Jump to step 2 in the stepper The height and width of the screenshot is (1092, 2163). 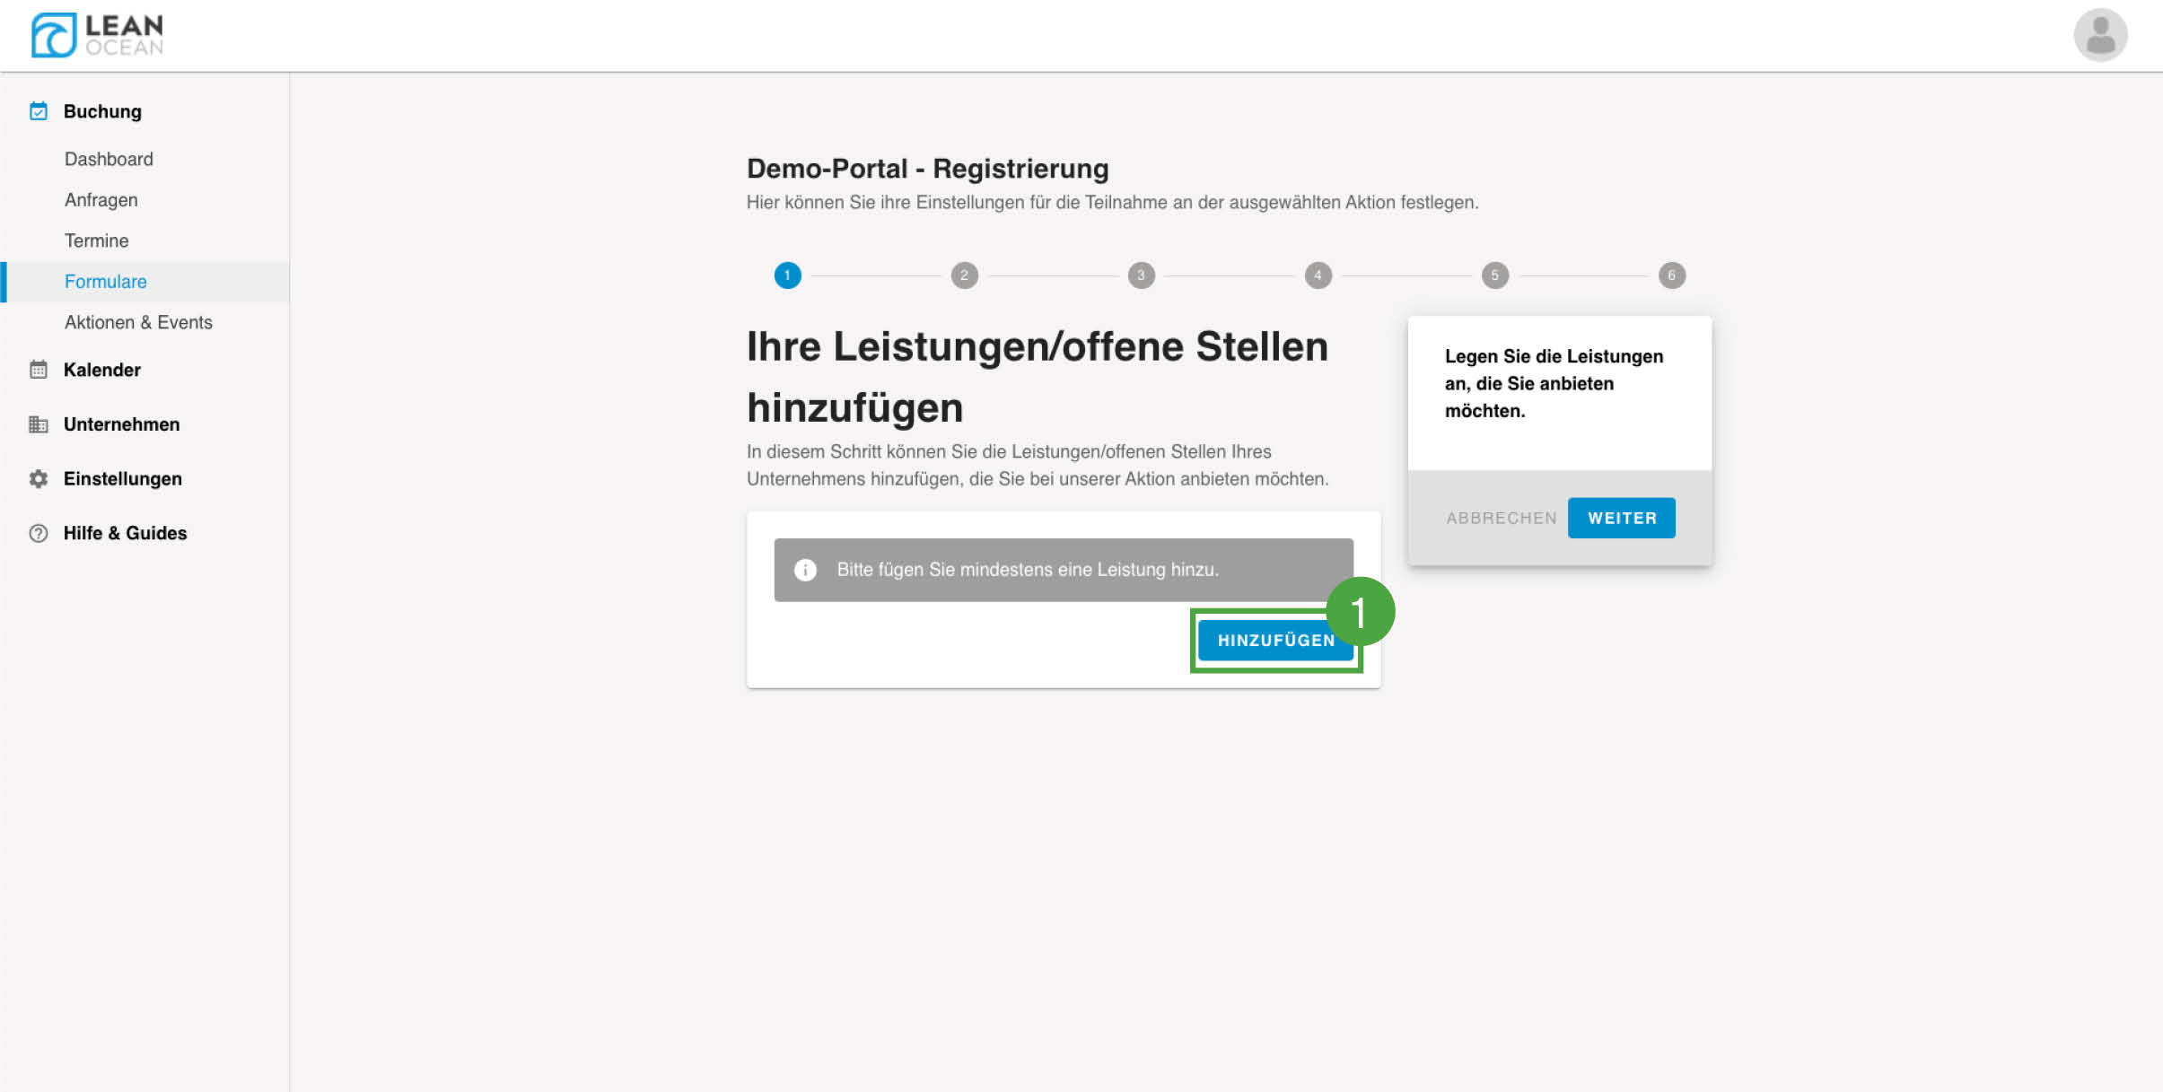964,275
